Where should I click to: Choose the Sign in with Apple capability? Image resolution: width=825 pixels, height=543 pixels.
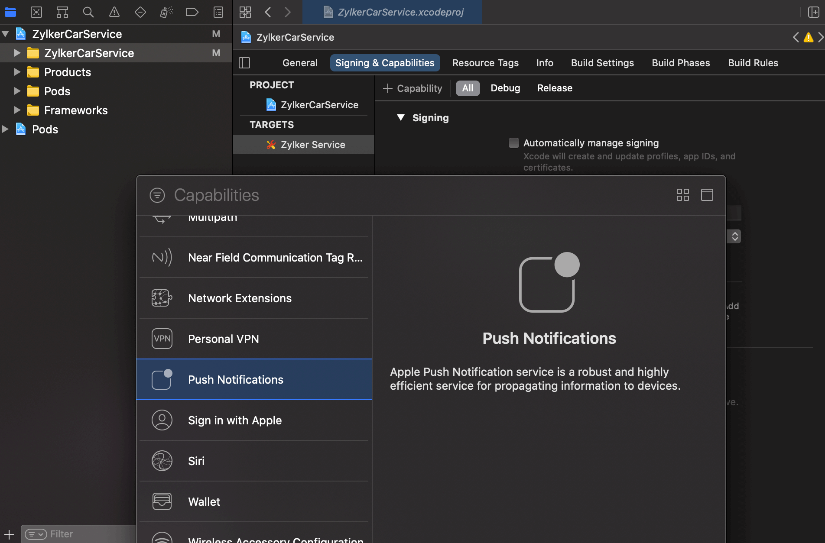254,420
